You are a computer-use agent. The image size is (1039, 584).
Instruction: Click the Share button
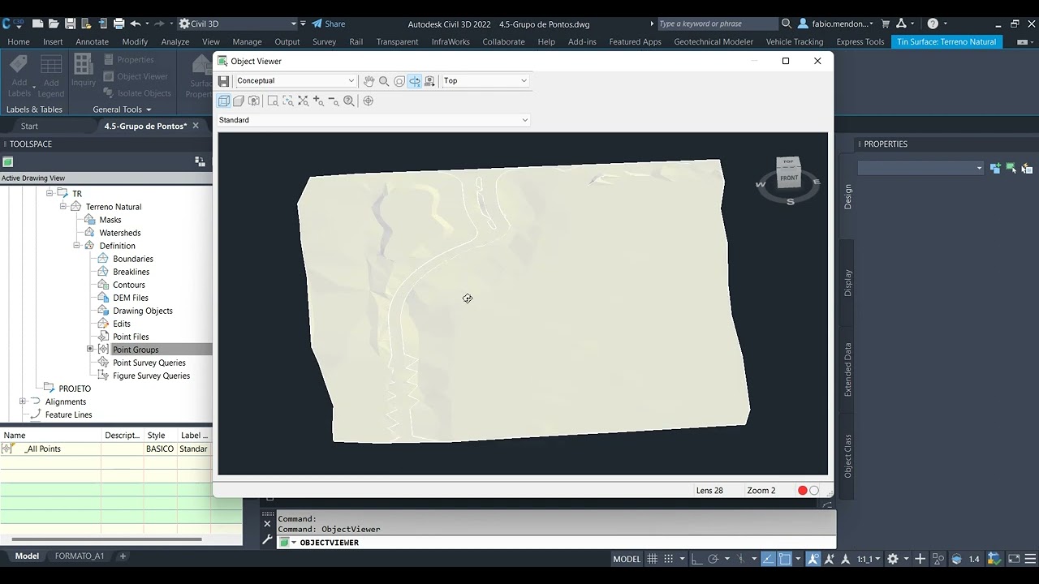coord(329,24)
